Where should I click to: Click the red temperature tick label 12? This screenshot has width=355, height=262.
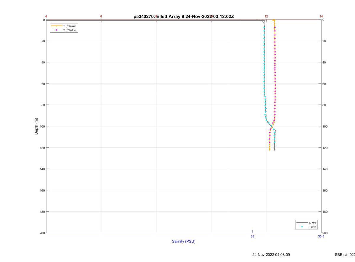click(266, 17)
